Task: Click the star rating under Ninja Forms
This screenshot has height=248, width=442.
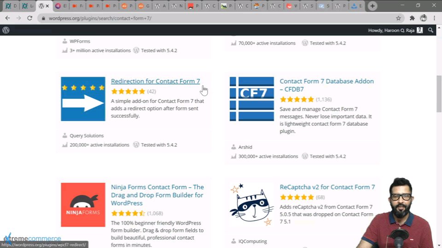Action: tap(128, 213)
